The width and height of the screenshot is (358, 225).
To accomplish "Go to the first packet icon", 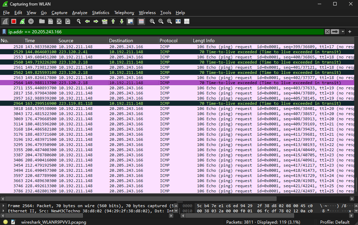I will pos(113,21).
